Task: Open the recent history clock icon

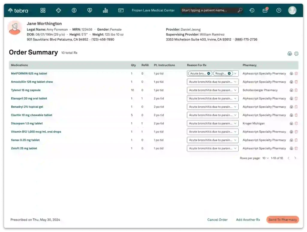Action: coord(252,10)
